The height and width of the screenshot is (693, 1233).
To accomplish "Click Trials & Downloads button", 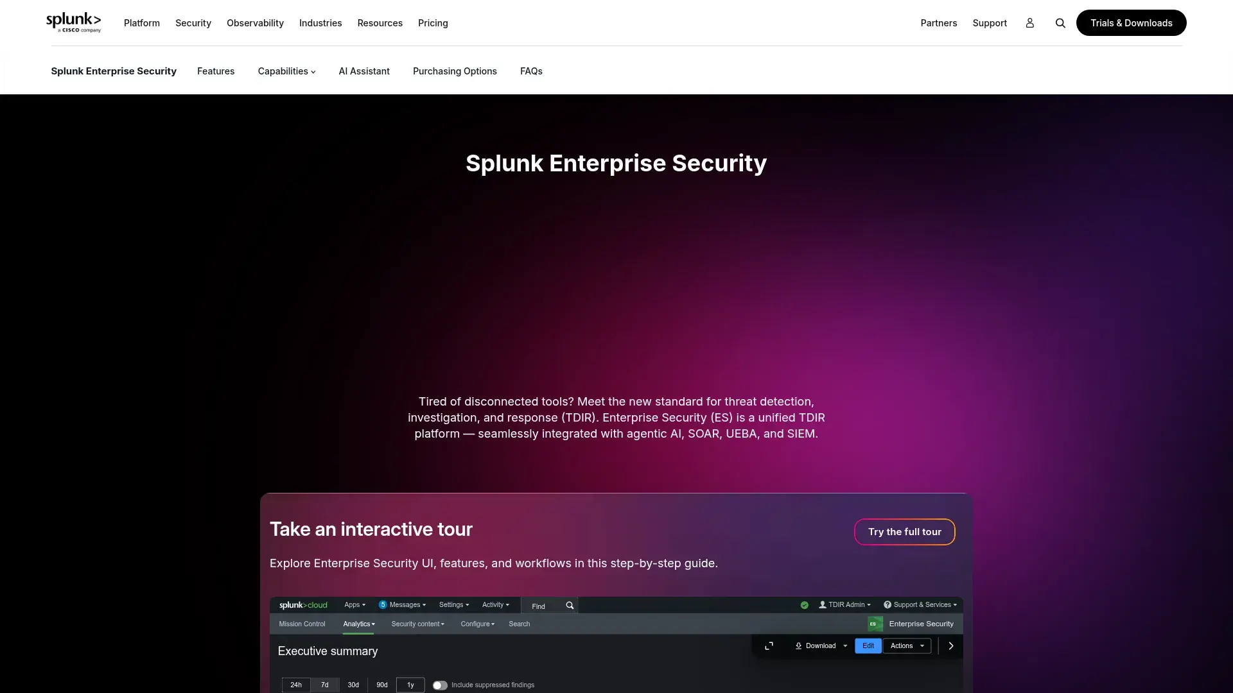I will [x=1131, y=23].
